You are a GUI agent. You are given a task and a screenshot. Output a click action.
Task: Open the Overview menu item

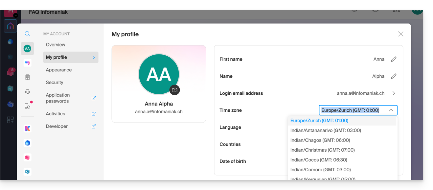pyautogui.click(x=56, y=45)
